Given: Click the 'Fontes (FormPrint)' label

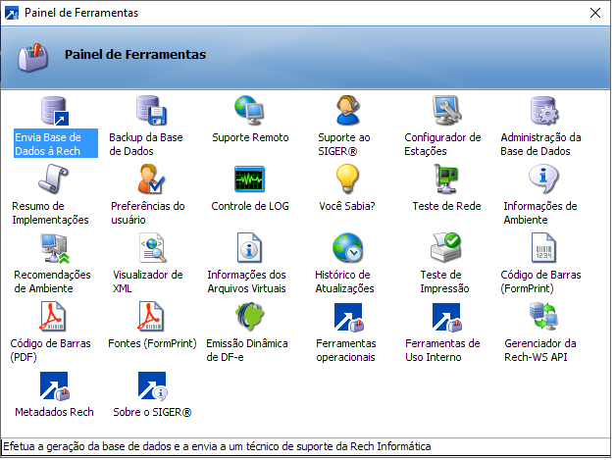Looking at the screenshot, I should click(153, 344).
